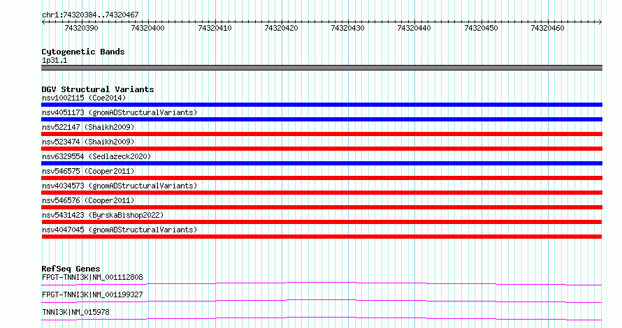Click the nsv5431423 (ByrskaBishop2022) label
This screenshot has height=328, width=622.
point(103,215)
